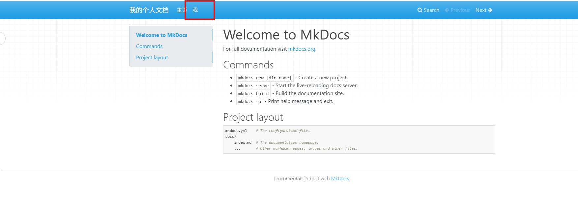The image size is (578, 201).
Task: Open the MkDocs footer link
Action: point(340,179)
